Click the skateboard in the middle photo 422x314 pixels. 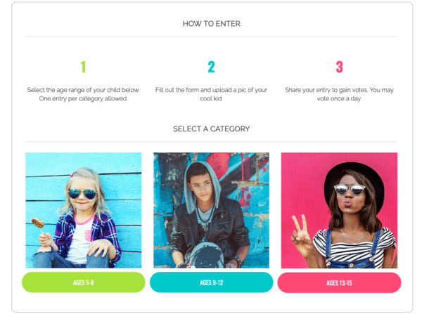click(x=206, y=255)
